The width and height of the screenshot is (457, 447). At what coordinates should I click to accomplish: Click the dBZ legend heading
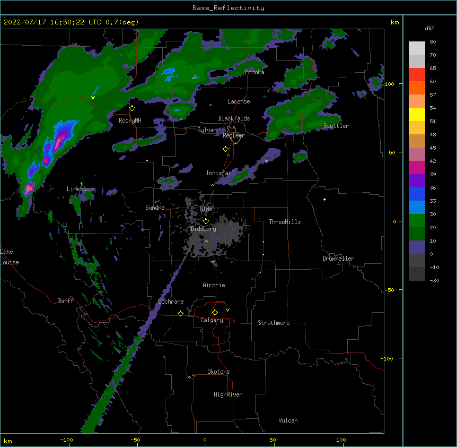pyautogui.click(x=429, y=28)
